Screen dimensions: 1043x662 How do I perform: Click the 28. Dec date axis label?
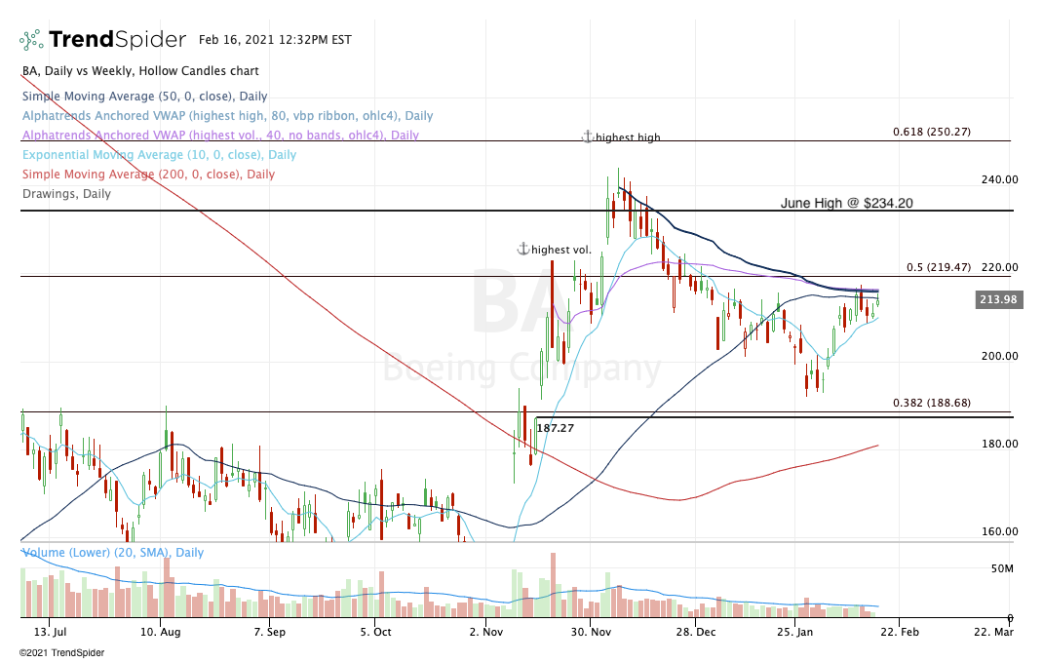pyautogui.click(x=696, y=632)
